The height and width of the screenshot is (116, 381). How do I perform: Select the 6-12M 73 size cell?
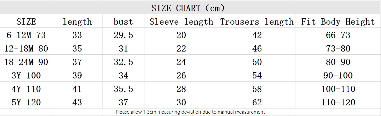pyautogui.click(x=26, y=35)
